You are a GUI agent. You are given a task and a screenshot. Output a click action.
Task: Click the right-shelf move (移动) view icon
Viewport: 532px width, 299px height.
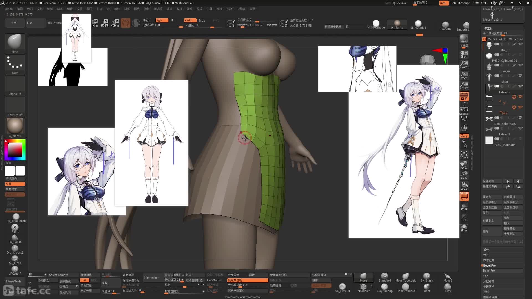464,165
